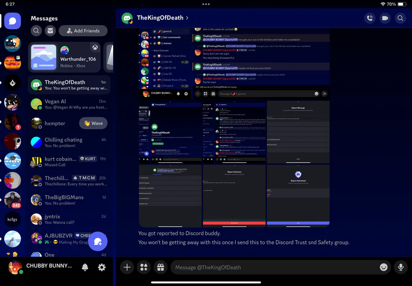Tap the battery indicator in status bar
The width and height of the screenshot is (412, 286).
click(x=402, y=4)
